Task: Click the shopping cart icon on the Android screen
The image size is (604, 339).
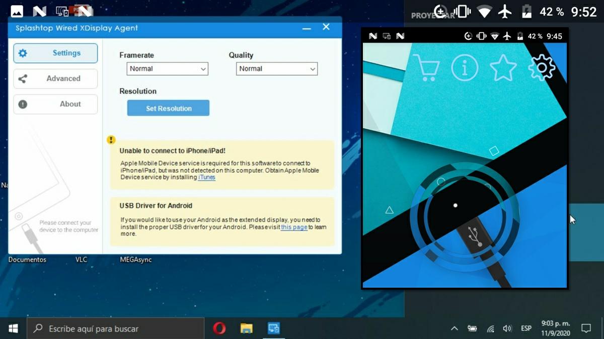Action: [428, 67]
